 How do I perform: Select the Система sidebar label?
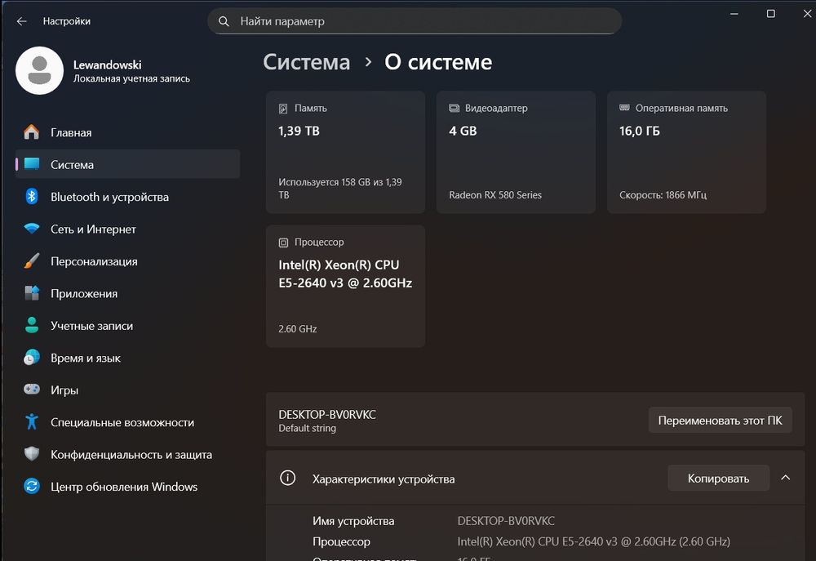point(72,165)
